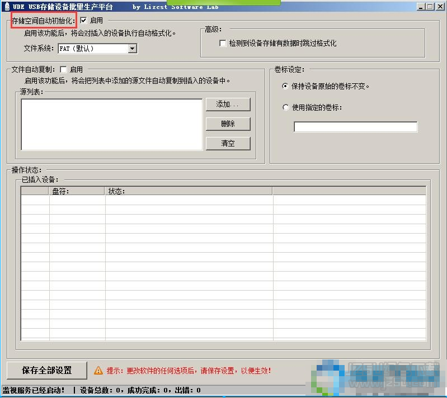The width and height of the screenshot is (447, 398).
Task: Enable 检测到设备存储有数据时跳过格式化 checkbox
Action: pyautogui.click(x=223, y=43)
